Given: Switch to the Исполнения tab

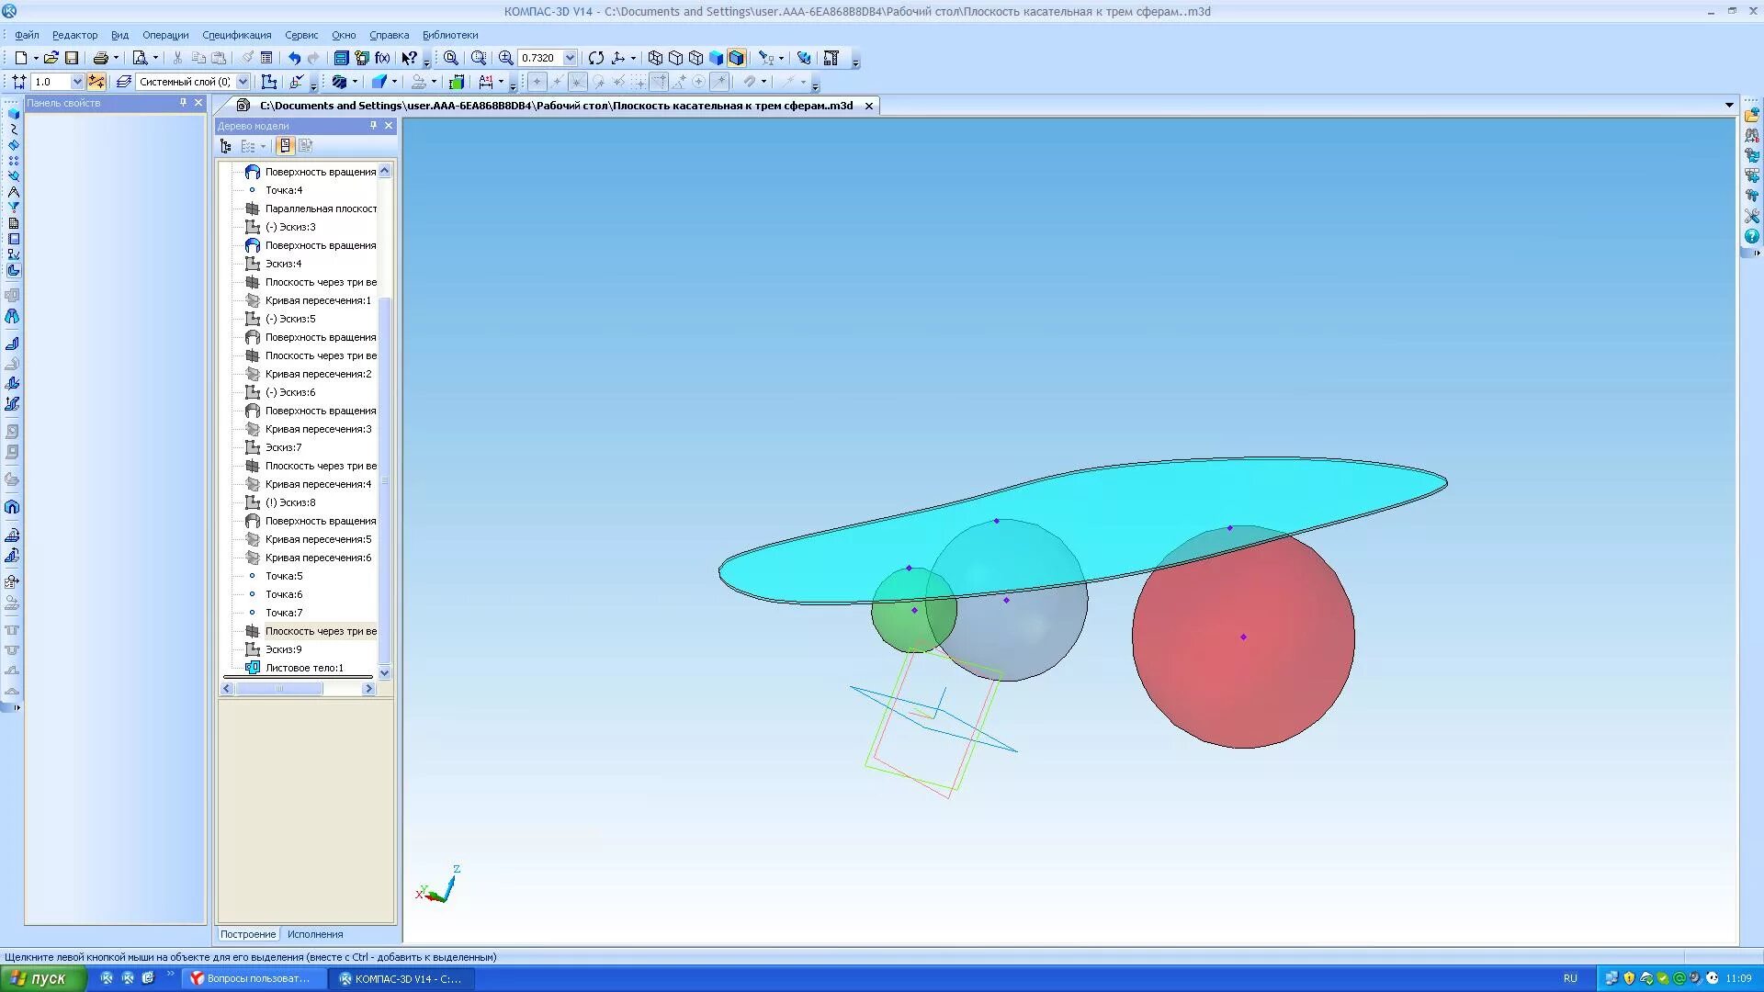Looking at the screenshot, I should tap(315, 934).
